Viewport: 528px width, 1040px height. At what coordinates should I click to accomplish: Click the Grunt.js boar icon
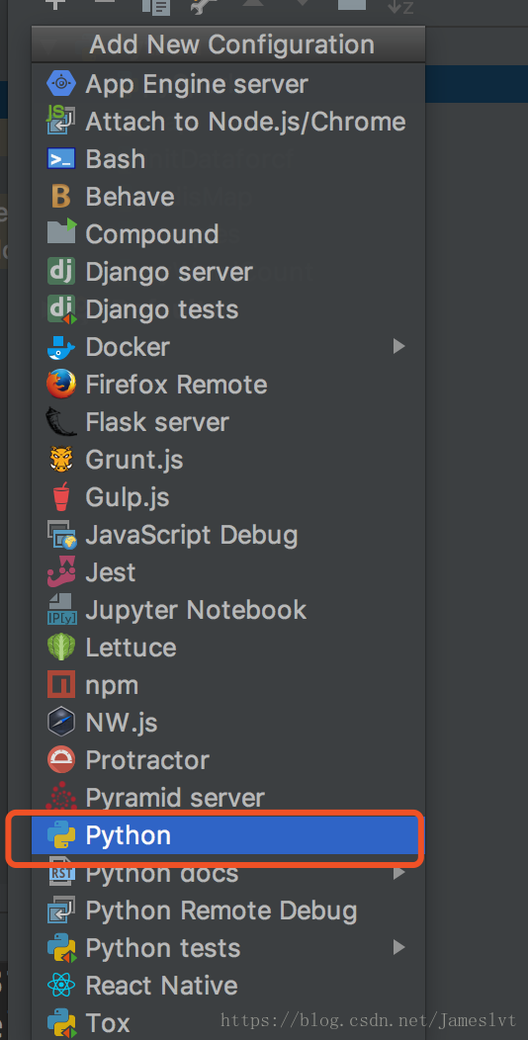point(61,459)
